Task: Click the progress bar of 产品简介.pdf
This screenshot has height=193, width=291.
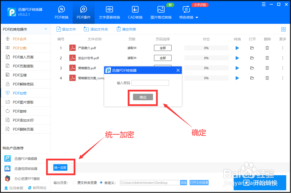Action: tap(206, 48)
